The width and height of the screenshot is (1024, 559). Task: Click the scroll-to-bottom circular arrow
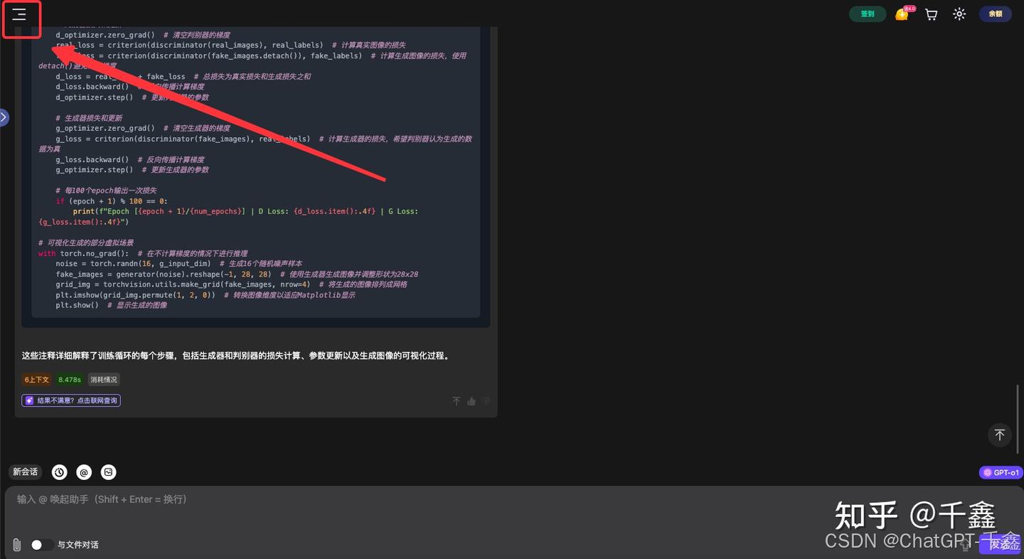[999, 435]
